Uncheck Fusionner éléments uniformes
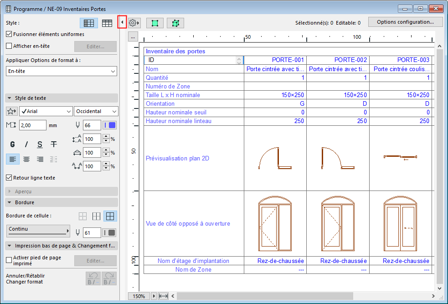The width and height of the screenshot is (448, 304). click(x=9, y=34)
